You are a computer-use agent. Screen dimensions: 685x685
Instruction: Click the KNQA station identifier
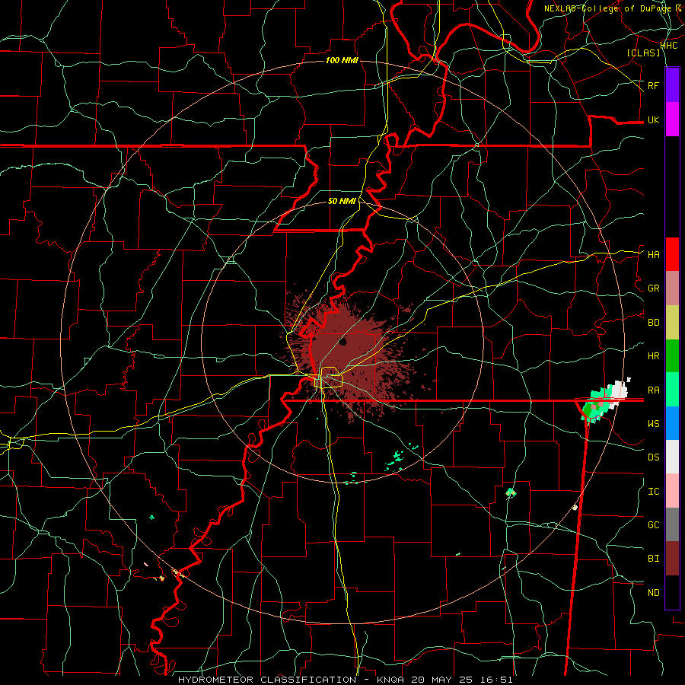tap(390, 680)
